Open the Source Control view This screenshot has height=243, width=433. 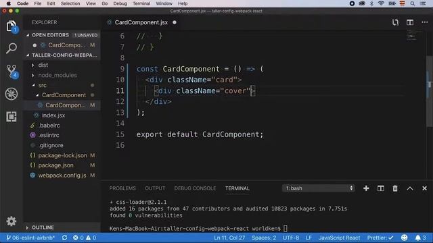point(12,72)
